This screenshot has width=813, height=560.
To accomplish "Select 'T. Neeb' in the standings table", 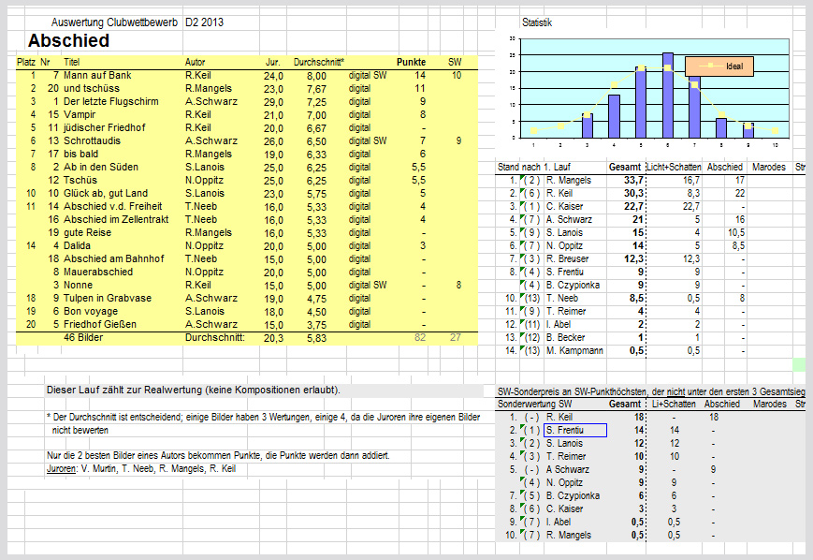I will [562, 299].
